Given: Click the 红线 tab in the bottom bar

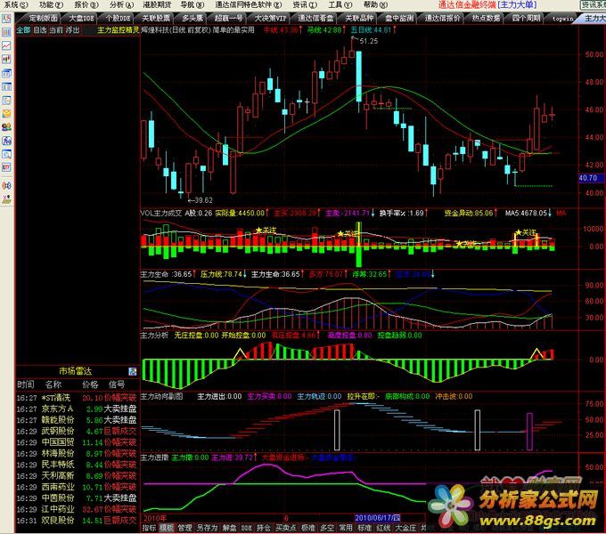Looking at the screenshot, I should pyautogui.click(x=383, y=528).
